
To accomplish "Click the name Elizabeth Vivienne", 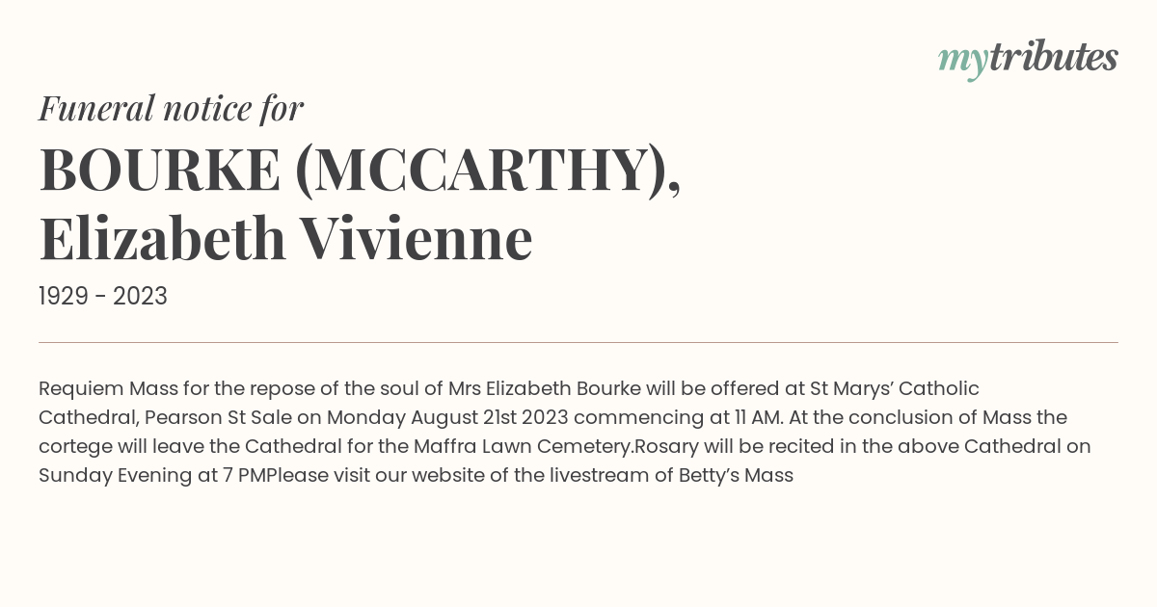I will pos(285,239).
